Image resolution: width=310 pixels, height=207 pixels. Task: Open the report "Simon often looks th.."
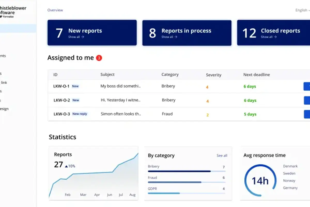pyautogui.click(x=121, y=114)
